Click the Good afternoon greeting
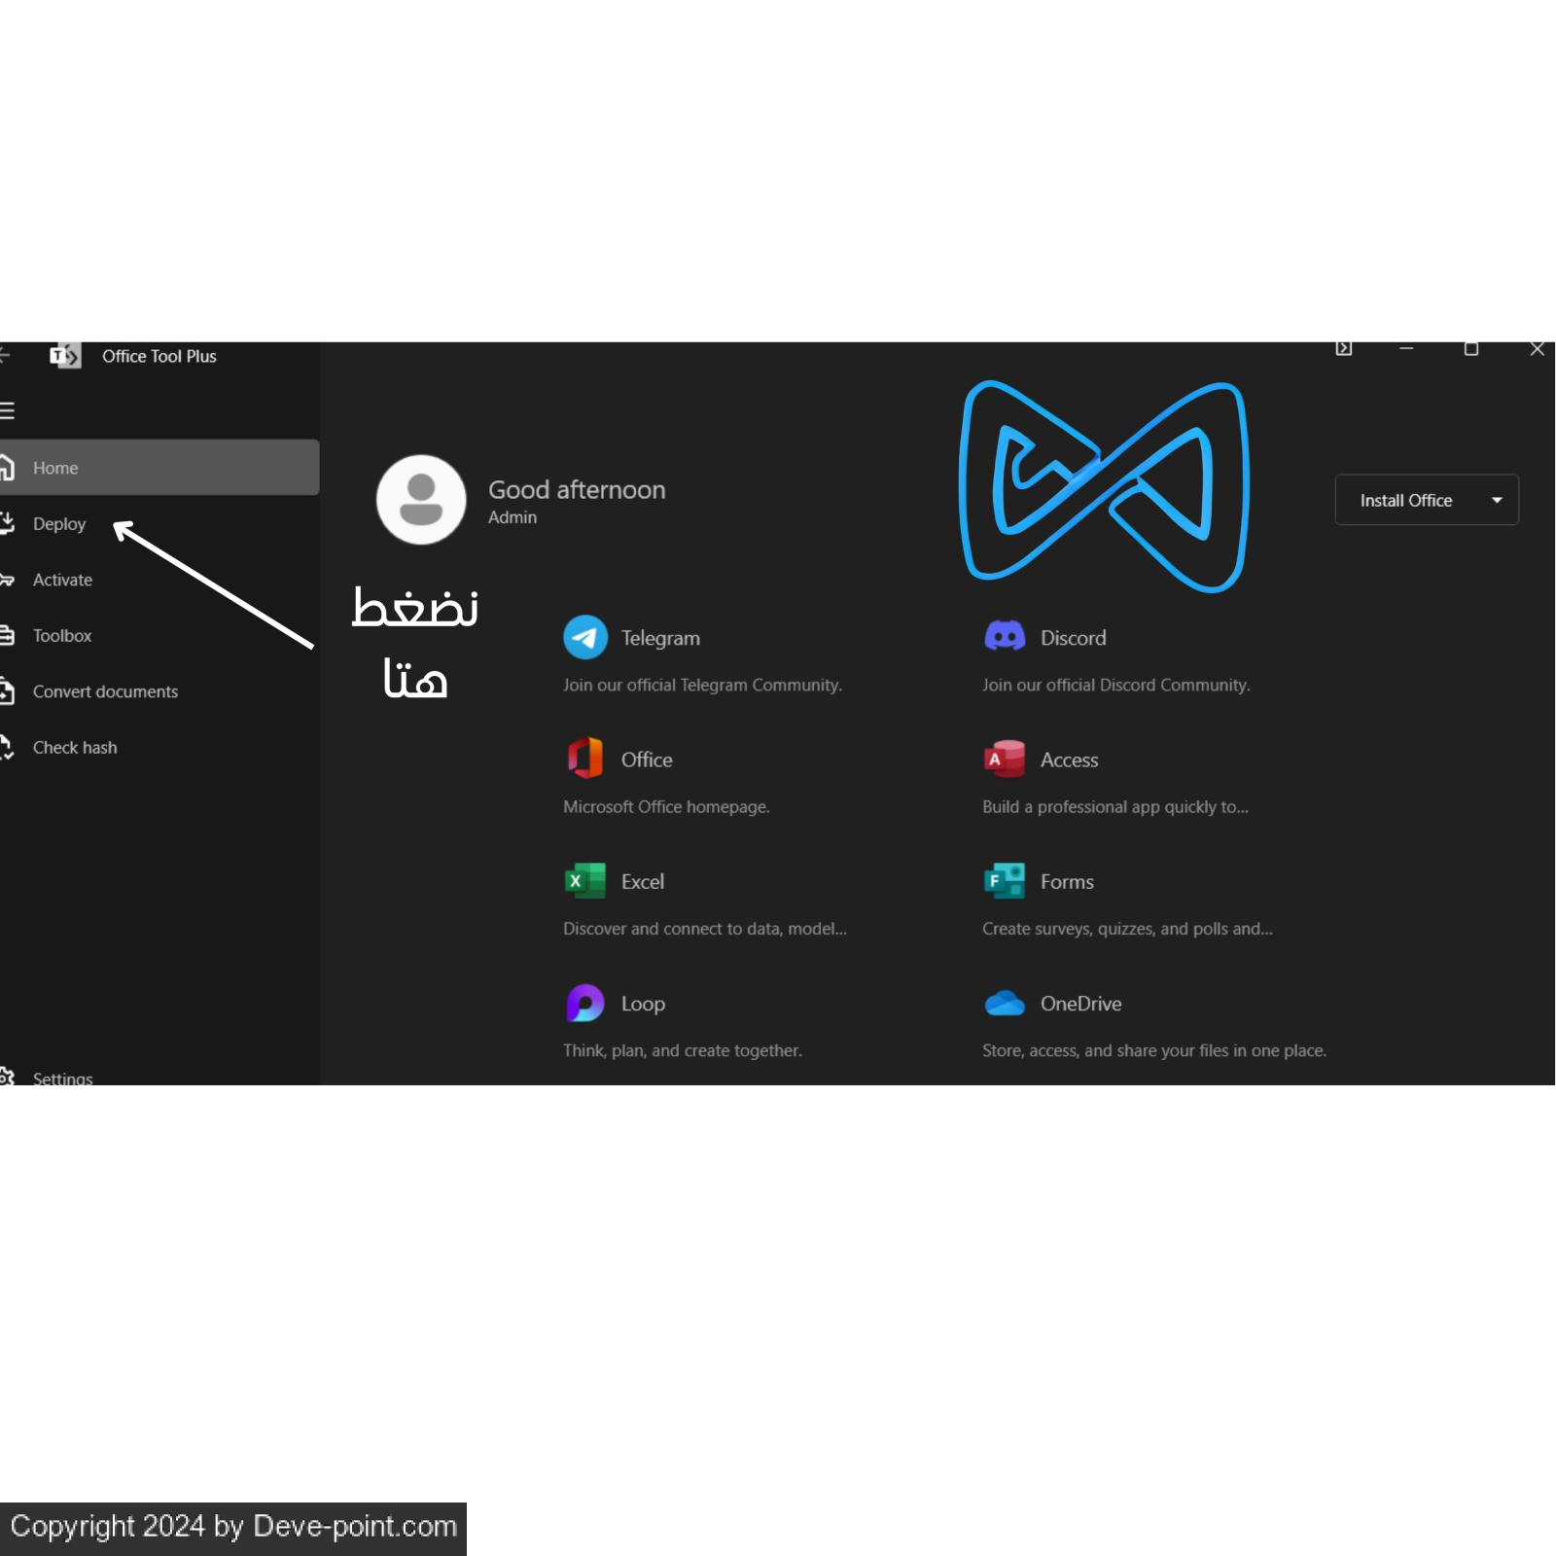The width and height of the screenshot is (1556, 1556). coord(577,490)
